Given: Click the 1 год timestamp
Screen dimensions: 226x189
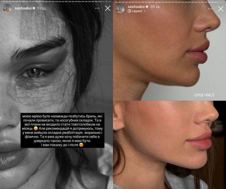Looking at the screenshot, I should point(42,8).
